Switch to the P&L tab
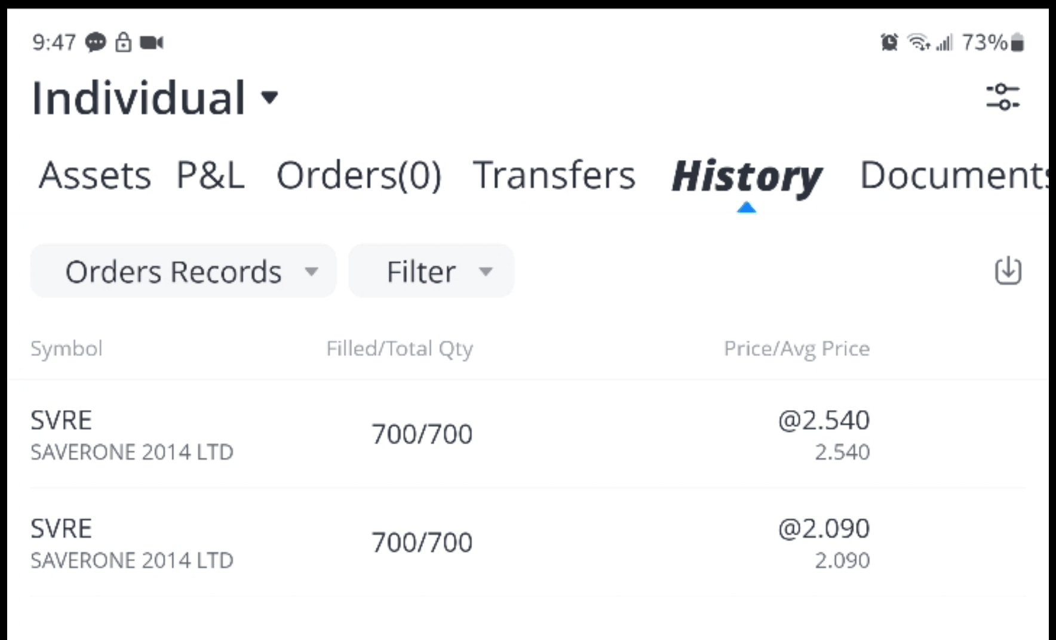The image size is (1056, 640). (210, 176)
